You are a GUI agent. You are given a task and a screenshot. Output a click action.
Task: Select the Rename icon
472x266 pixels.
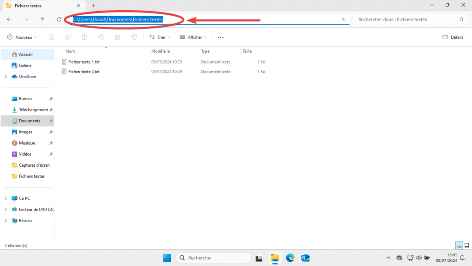(x=101, y=37)
